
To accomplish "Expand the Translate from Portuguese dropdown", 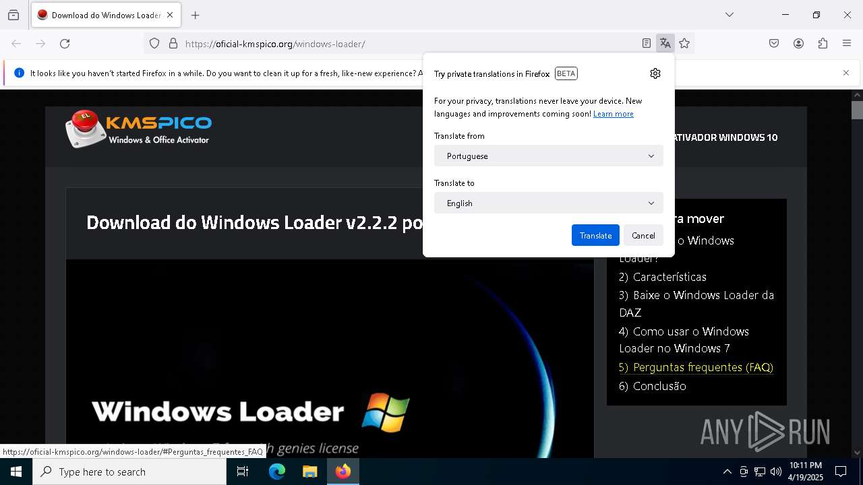I will 549,156.
